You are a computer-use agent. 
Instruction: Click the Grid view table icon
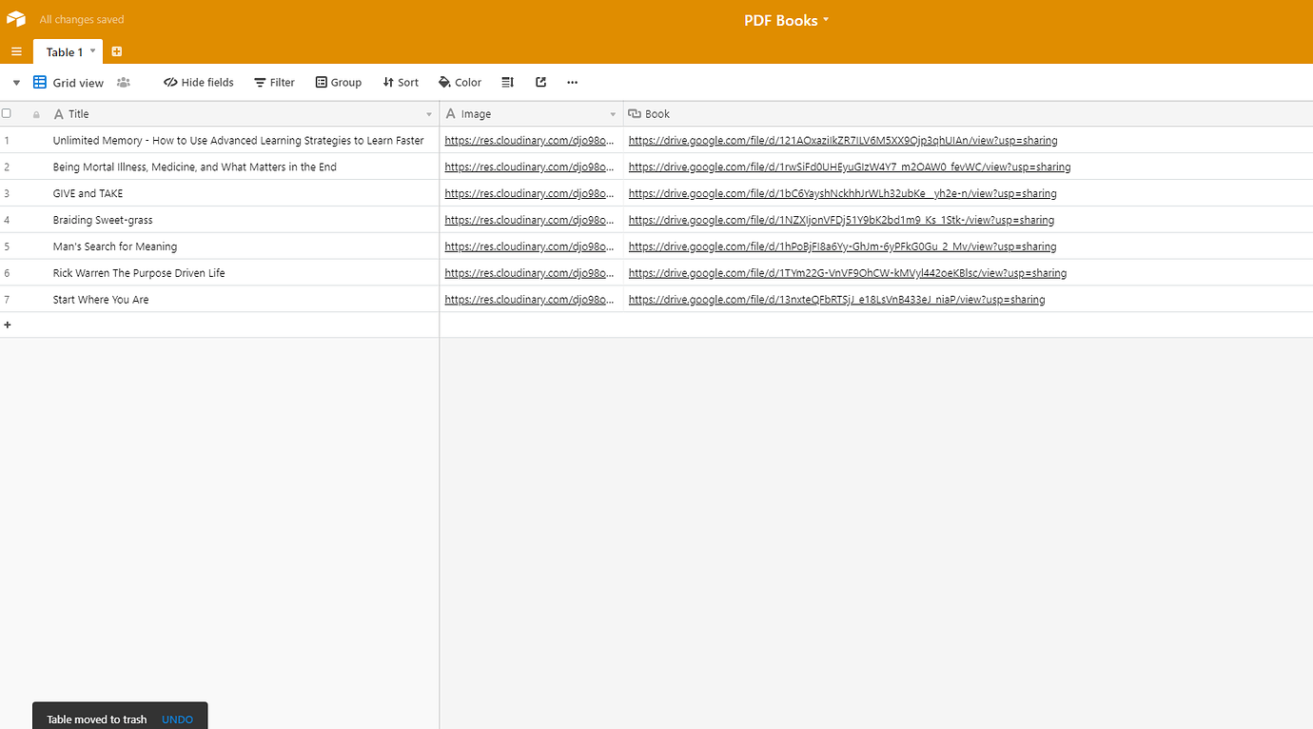[x=39, y=82]
